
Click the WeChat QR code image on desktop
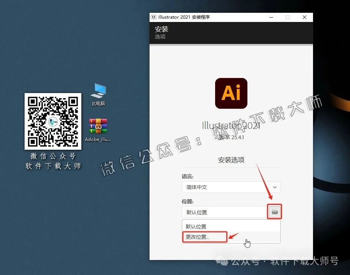tap(53, 121)
